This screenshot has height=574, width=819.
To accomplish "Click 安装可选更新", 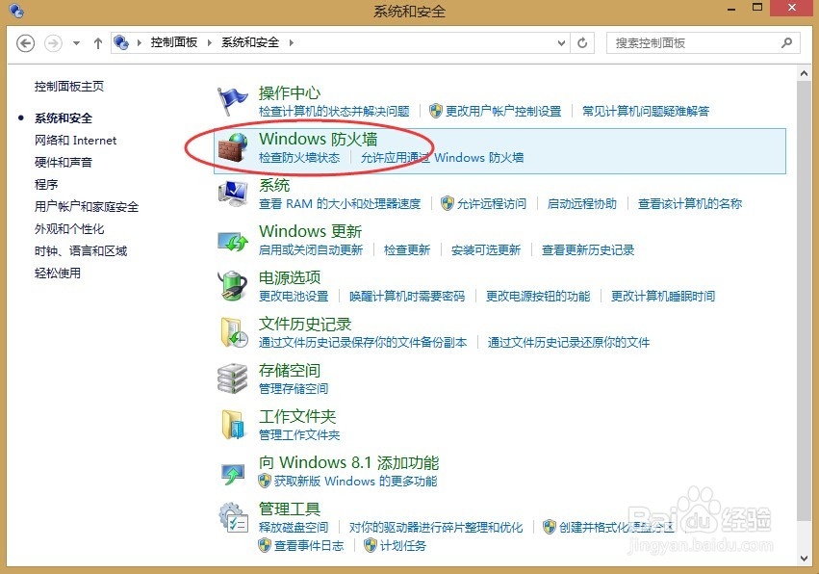I will [x=486, y=249].
